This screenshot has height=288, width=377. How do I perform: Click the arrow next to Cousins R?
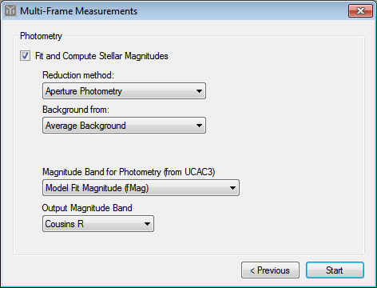coord(147,224)
